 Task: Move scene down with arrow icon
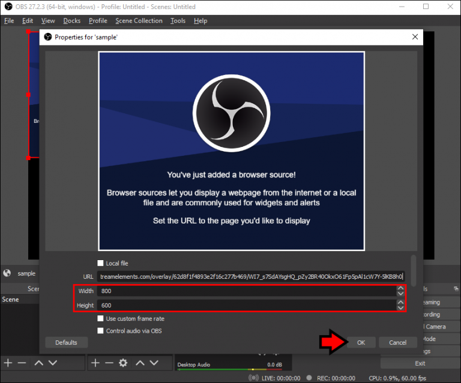53,363
